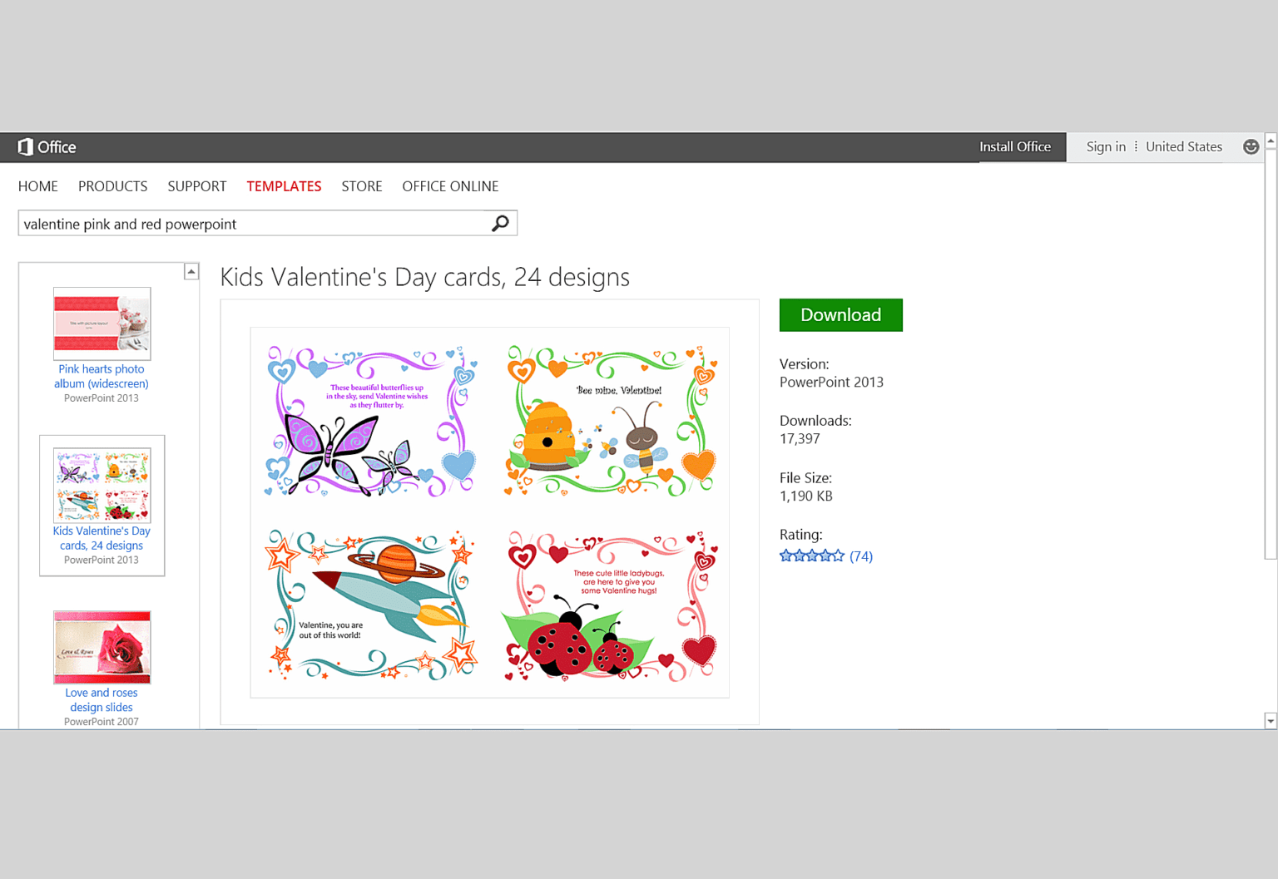The image size is (1278, 879).
Task: Click the scrollbar up arrow on the right
Action: (x=1271, y=139)
